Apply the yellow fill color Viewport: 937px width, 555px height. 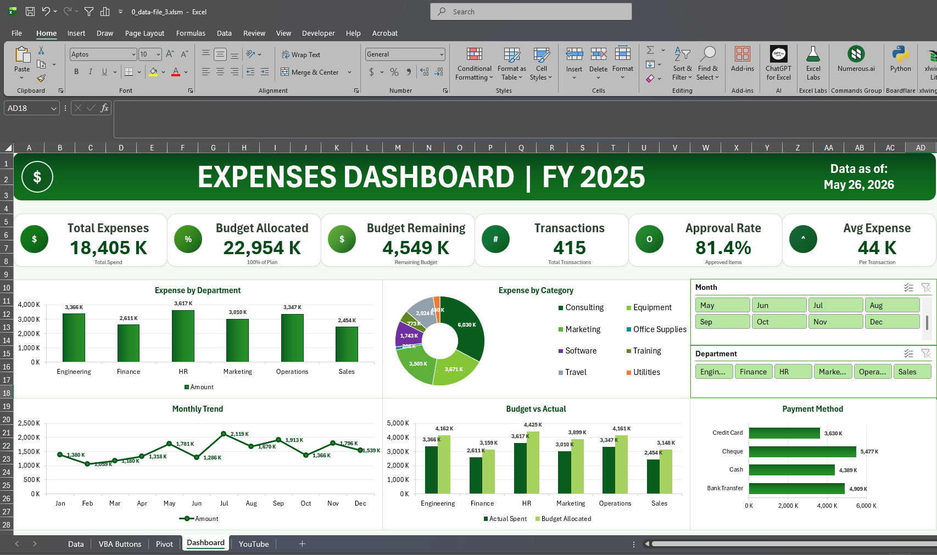[153, 72]
